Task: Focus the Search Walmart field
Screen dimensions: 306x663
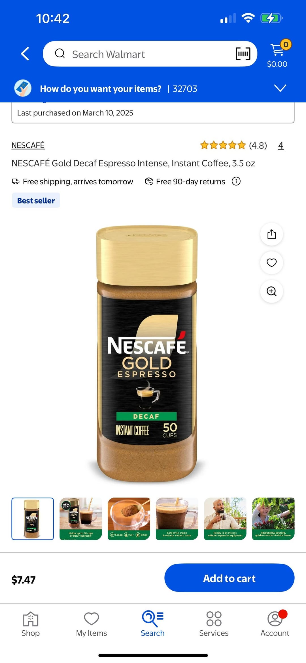Action: pos(150,54)
